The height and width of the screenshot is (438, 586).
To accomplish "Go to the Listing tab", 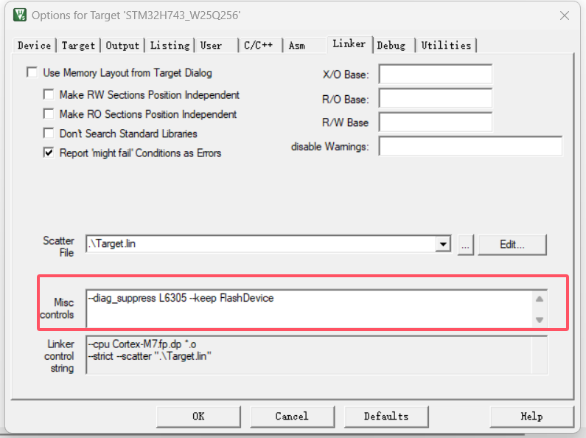I will point(170,46).
